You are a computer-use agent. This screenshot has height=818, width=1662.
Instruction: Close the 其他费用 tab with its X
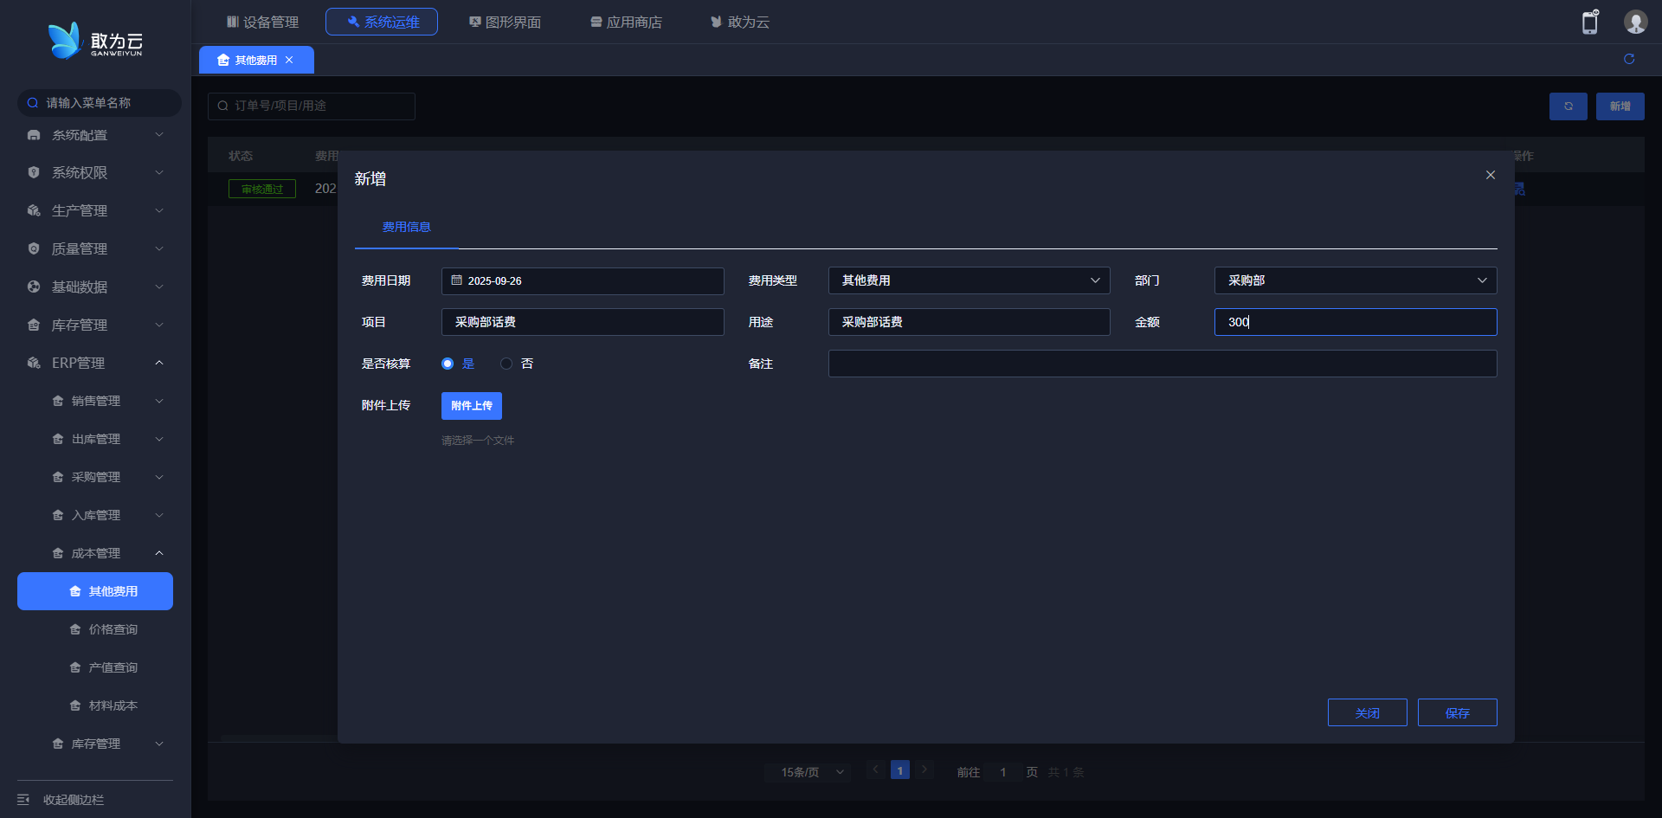click(289, 60)
